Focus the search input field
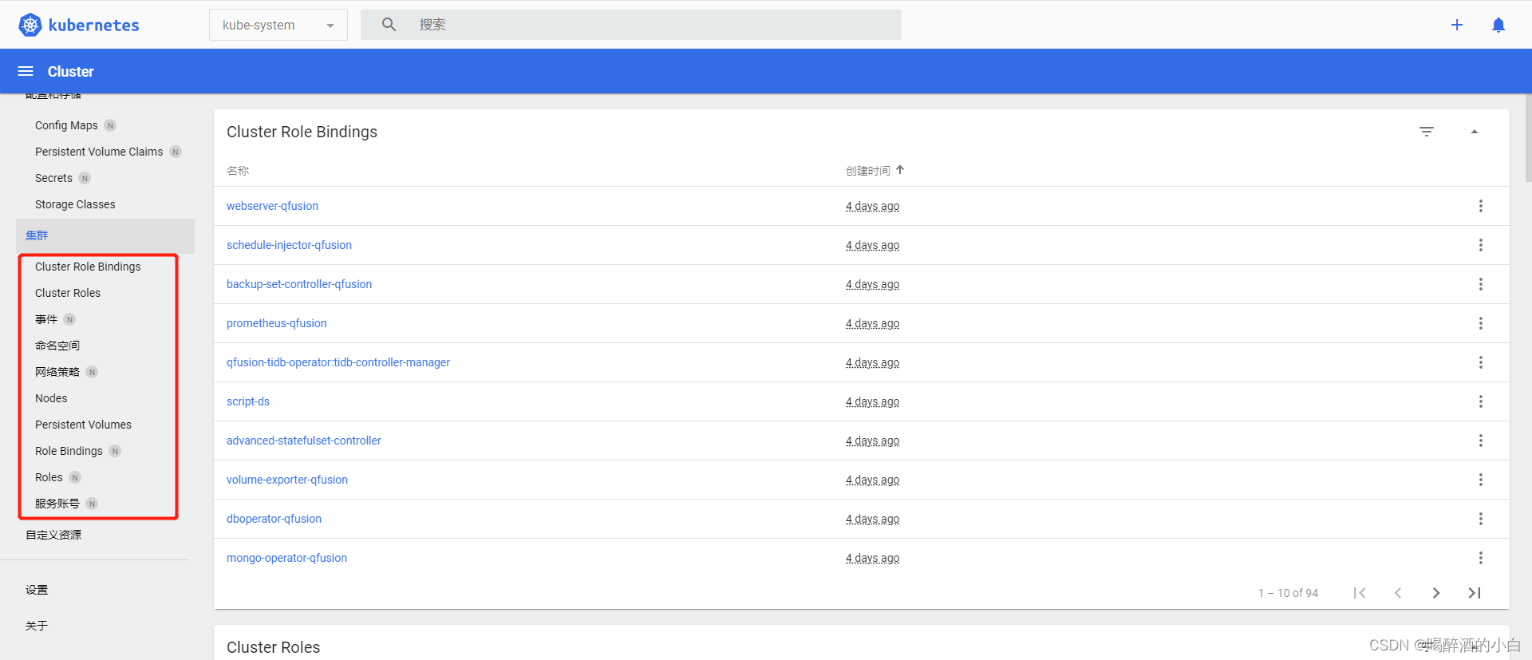The width and height of the screenshot is (1532, 660). click(x=631, y=25)
